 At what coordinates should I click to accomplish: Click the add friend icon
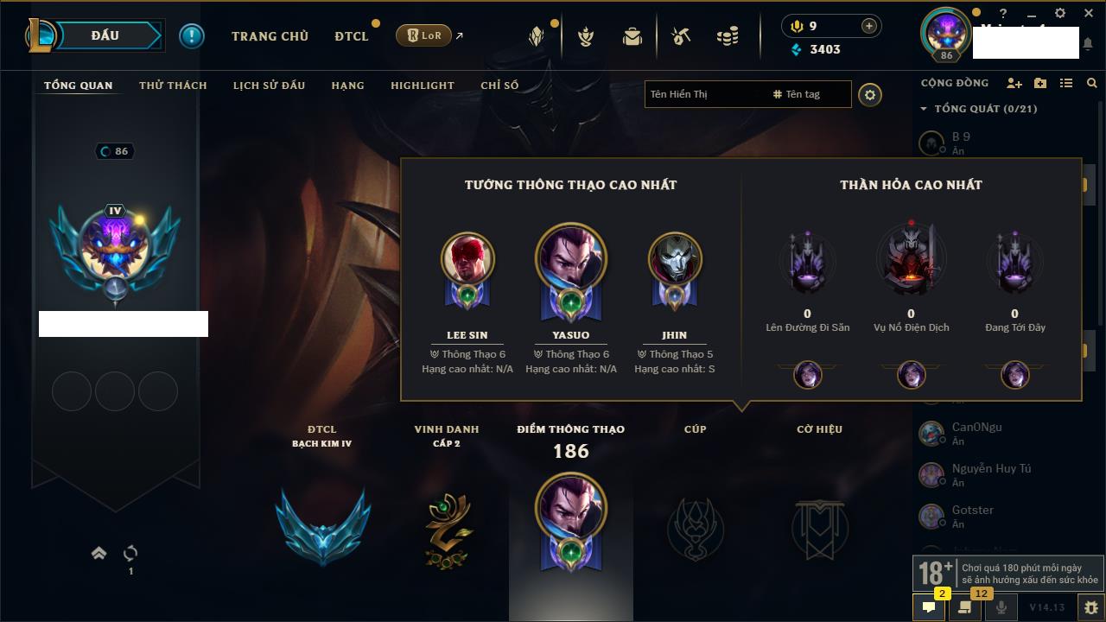pyautogui.click(x=1014, y=83)
